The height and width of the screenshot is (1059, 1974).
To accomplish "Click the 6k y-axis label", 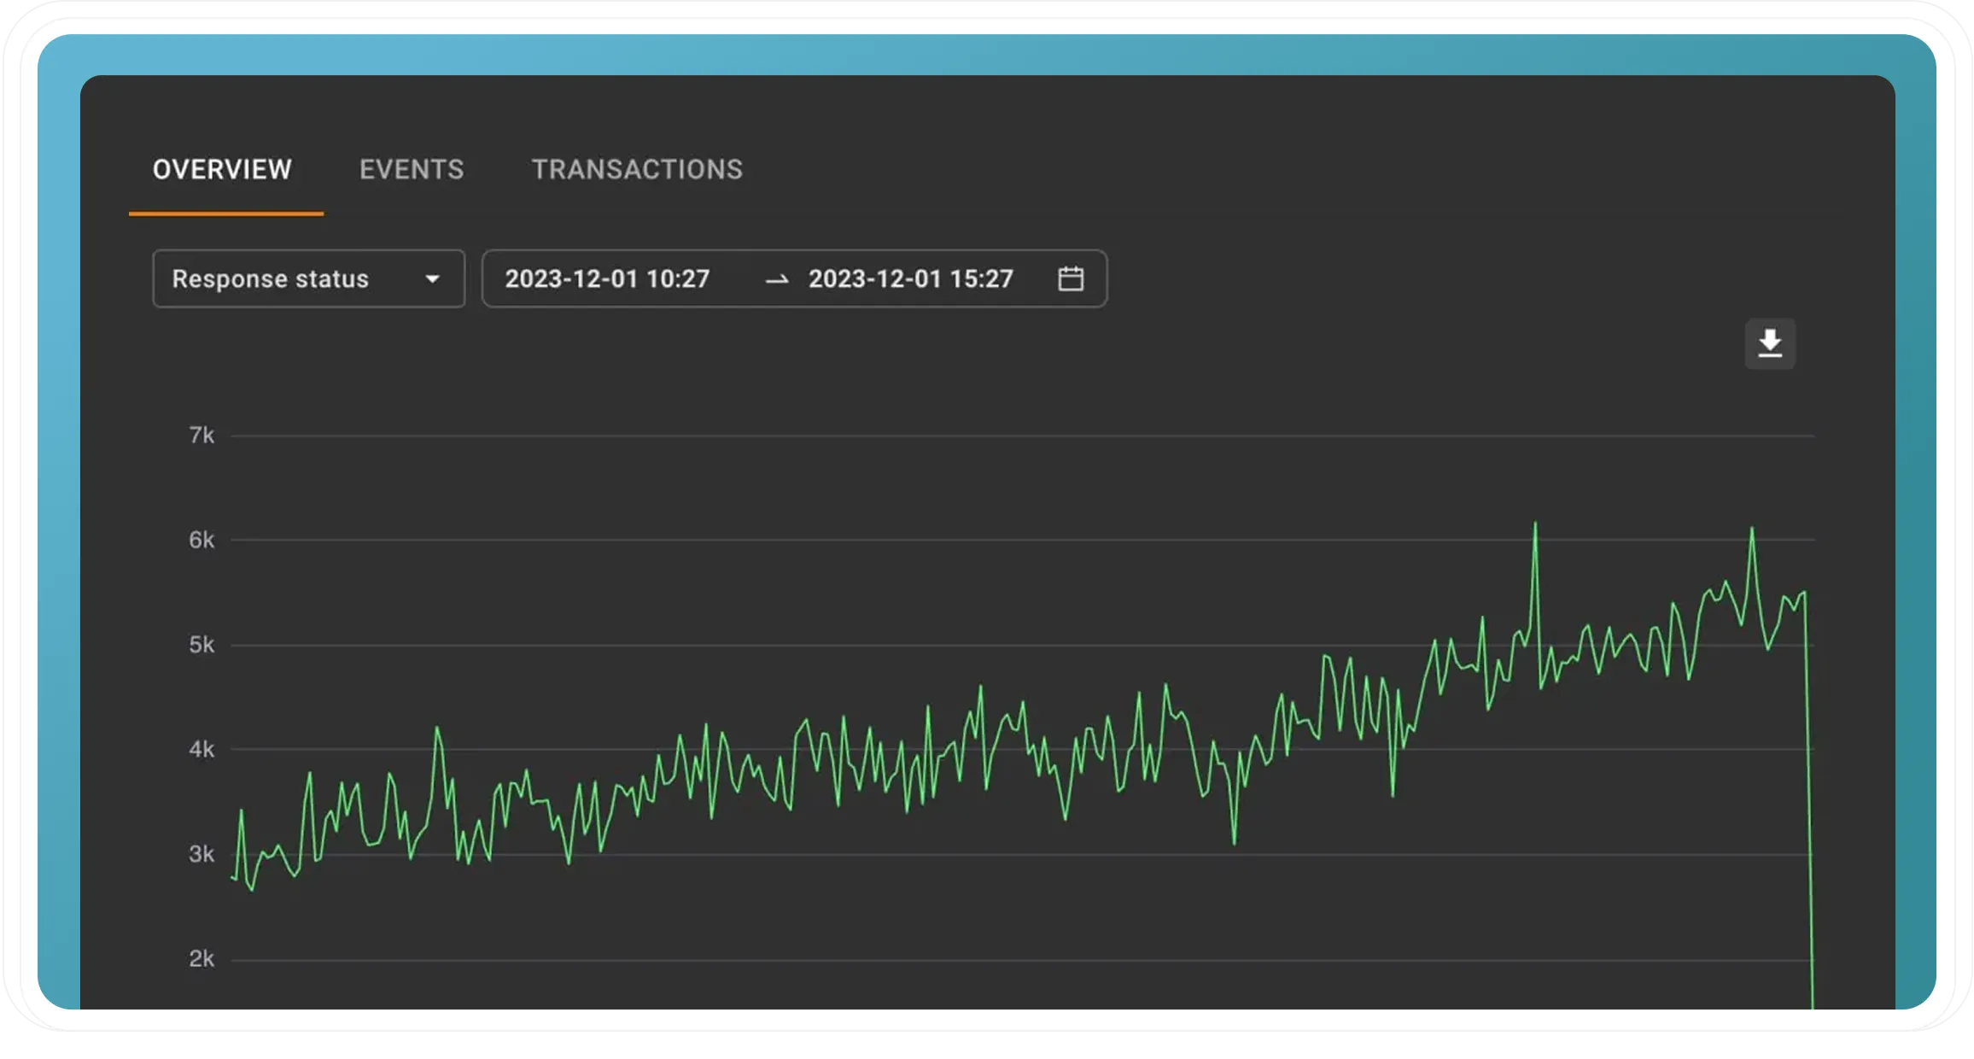I will [x=201, y=540].
